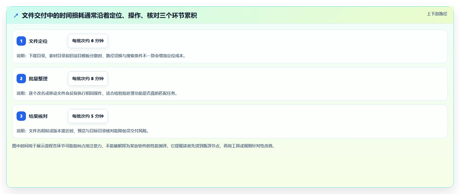The height and width of the screenshot is (194, 460).
Task: Click the 每批次约 5 分钟 chip
Action: [88, 116]
